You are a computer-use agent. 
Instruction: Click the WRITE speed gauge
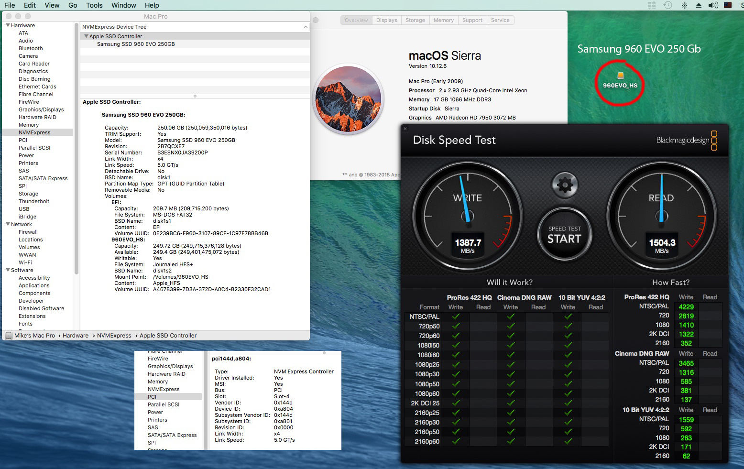[468, 216]
